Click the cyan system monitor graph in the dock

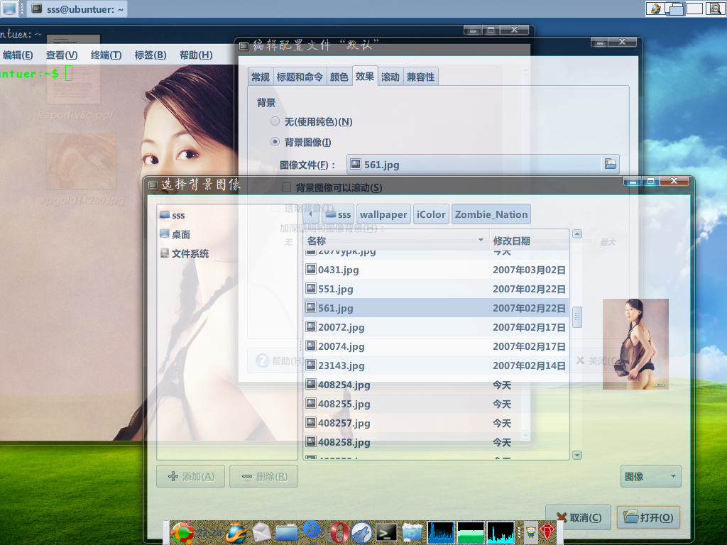coord(501,532)
